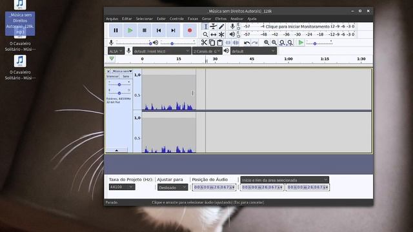Collapse the track with the up-arrow button
Viewport: 413px width, 232px height.
point(116,150)
